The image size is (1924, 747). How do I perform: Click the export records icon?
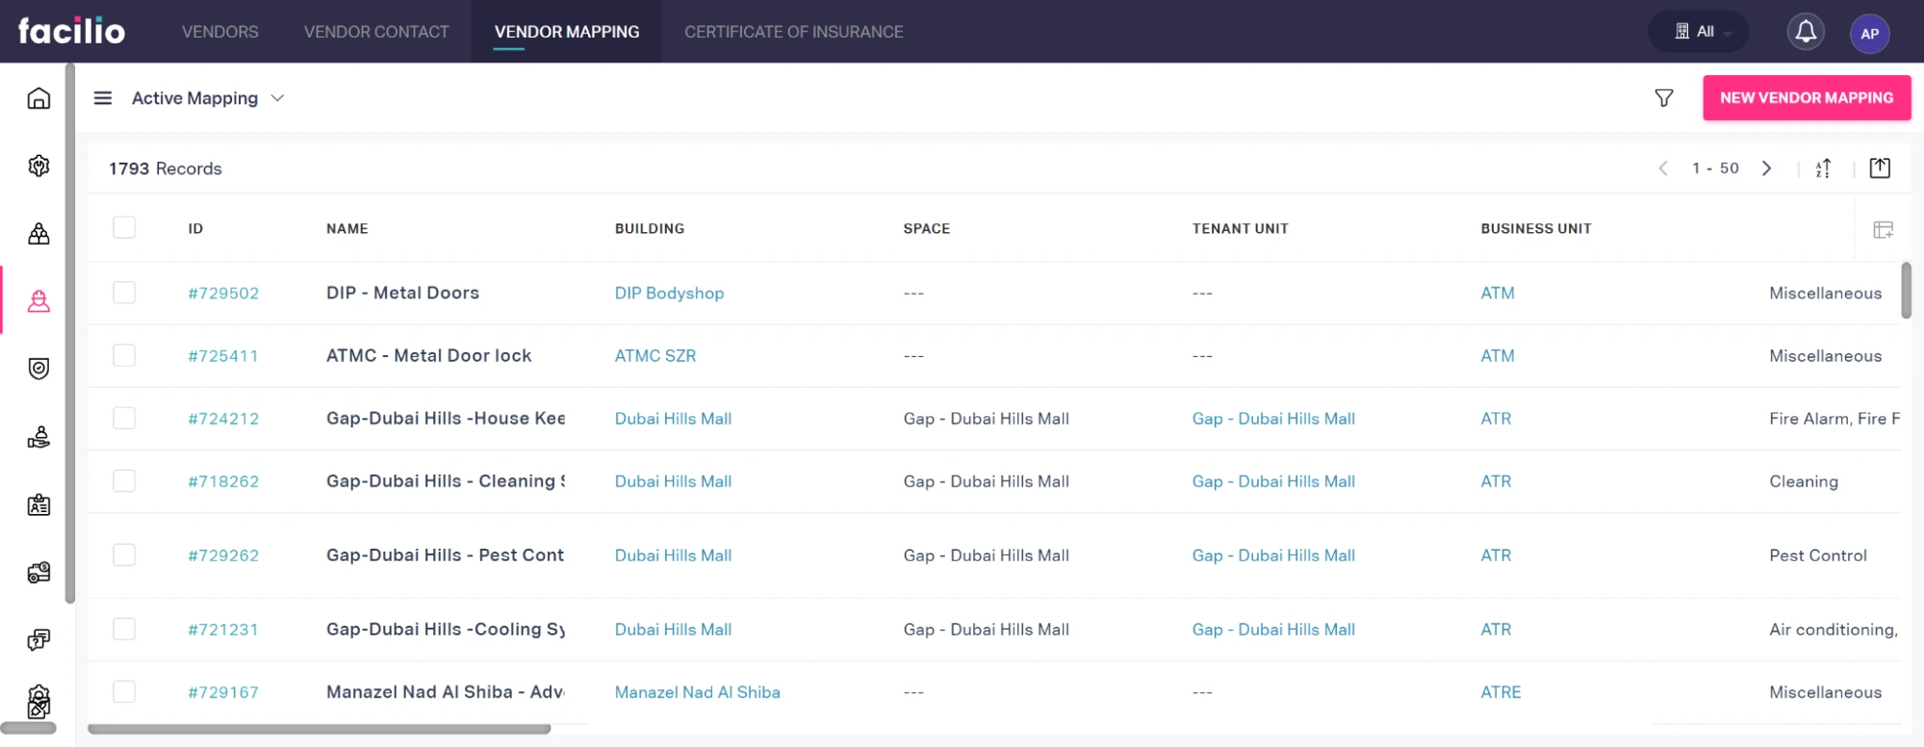(1879, 168)
